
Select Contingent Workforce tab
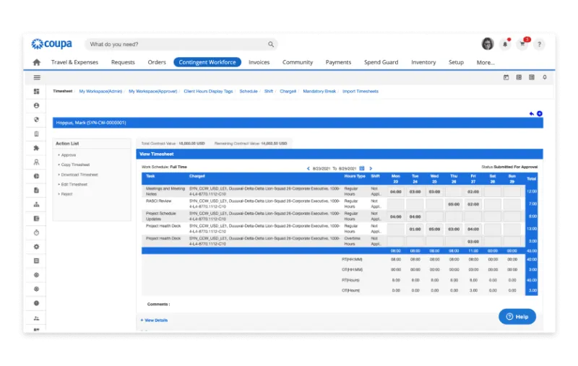pos(207,62)
